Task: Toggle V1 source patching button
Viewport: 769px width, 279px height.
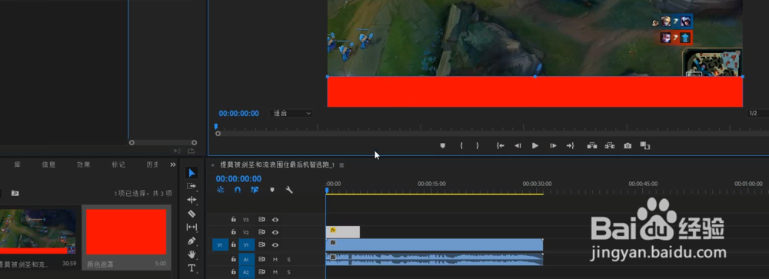Action: click(220, 244)
